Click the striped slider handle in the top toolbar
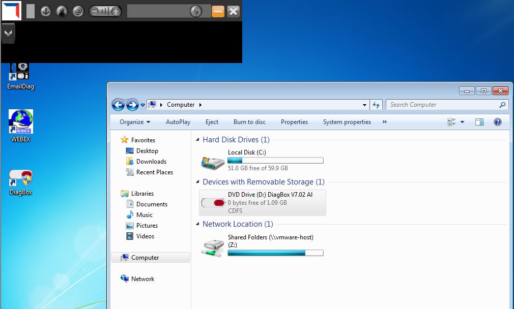 coord(195,11)
